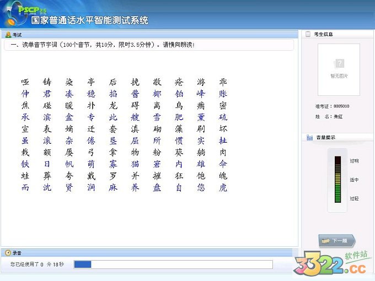Click the character 伞 in the grid
This screenshot has width=375, height=281.
point(223,164)
